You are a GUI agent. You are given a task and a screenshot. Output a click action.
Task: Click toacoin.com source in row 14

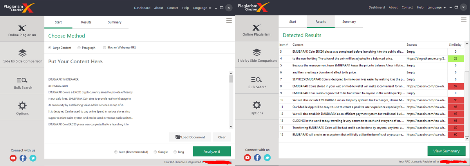(426, 128)
